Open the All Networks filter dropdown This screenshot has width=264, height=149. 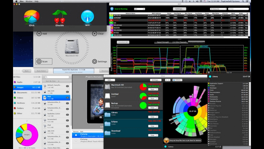(218, 9)
